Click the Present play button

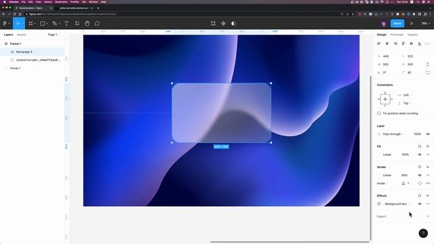click(x=412, y=24)
